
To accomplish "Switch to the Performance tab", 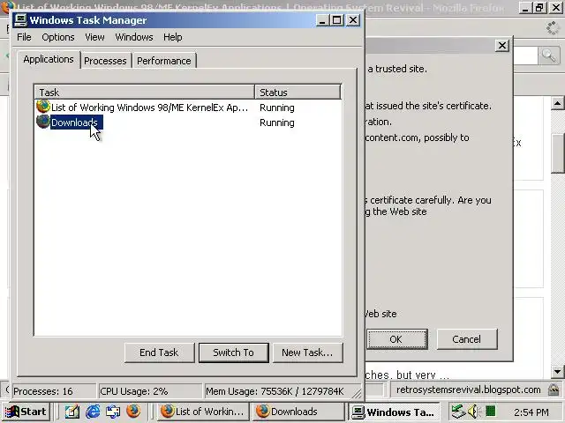I will [164, 61].
